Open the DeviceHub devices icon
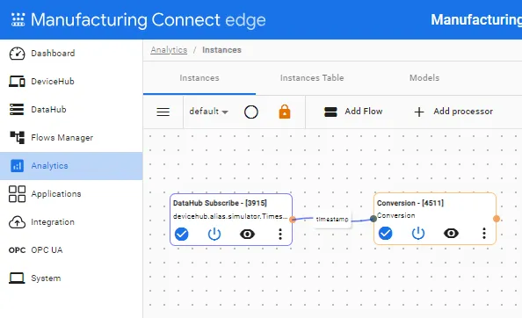Screen dimensions: 522x318 click(17, 81)
